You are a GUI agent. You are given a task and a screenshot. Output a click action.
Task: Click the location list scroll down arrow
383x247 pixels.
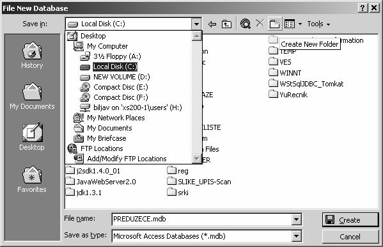pyautogui.click(x=197, y=159)
